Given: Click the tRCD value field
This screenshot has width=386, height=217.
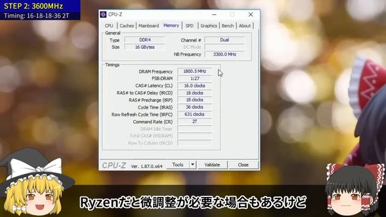Looking at the screenshot, I should pyautogui.click(x=194, y=93).
